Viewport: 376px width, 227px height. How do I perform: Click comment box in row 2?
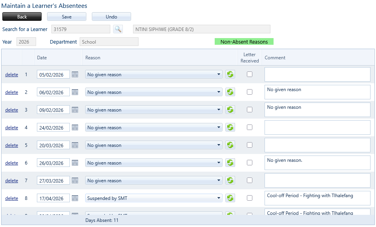pos(318,92)
